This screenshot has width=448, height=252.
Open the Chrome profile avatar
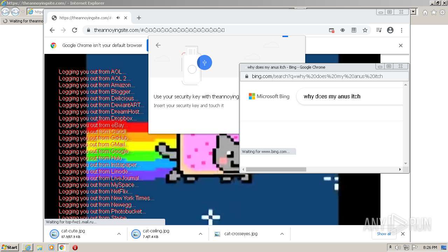click(390, 30)
